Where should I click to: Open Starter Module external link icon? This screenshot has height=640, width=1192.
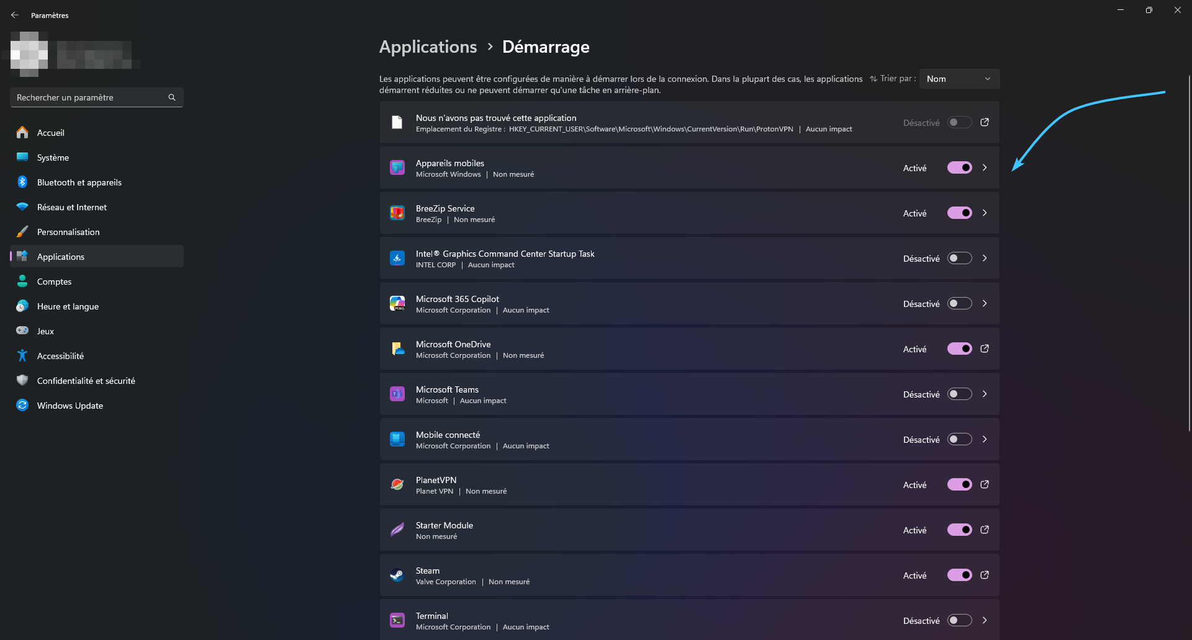coord(985,530)
